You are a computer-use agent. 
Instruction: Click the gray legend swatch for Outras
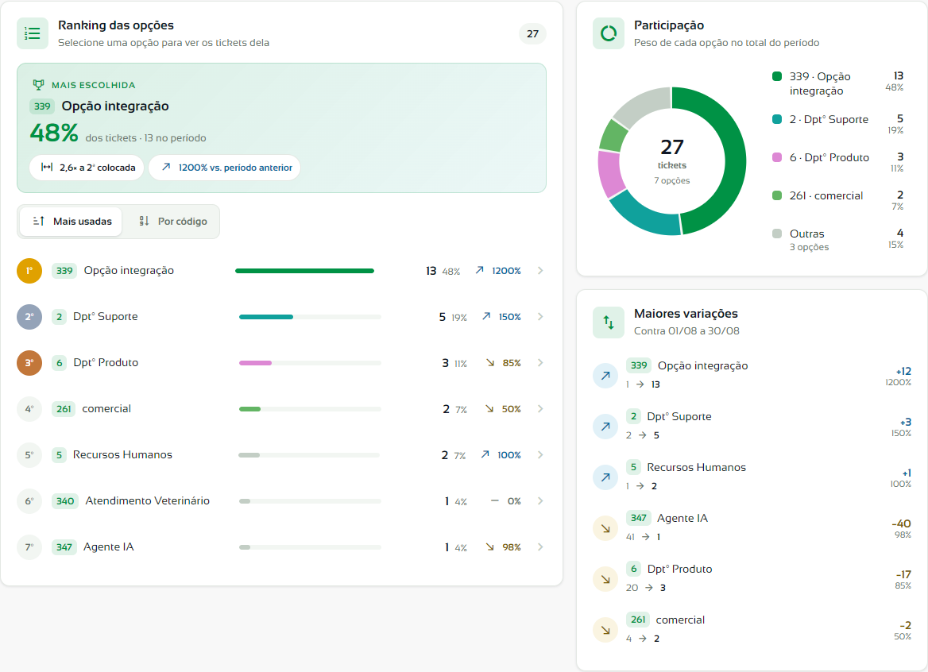777,234
